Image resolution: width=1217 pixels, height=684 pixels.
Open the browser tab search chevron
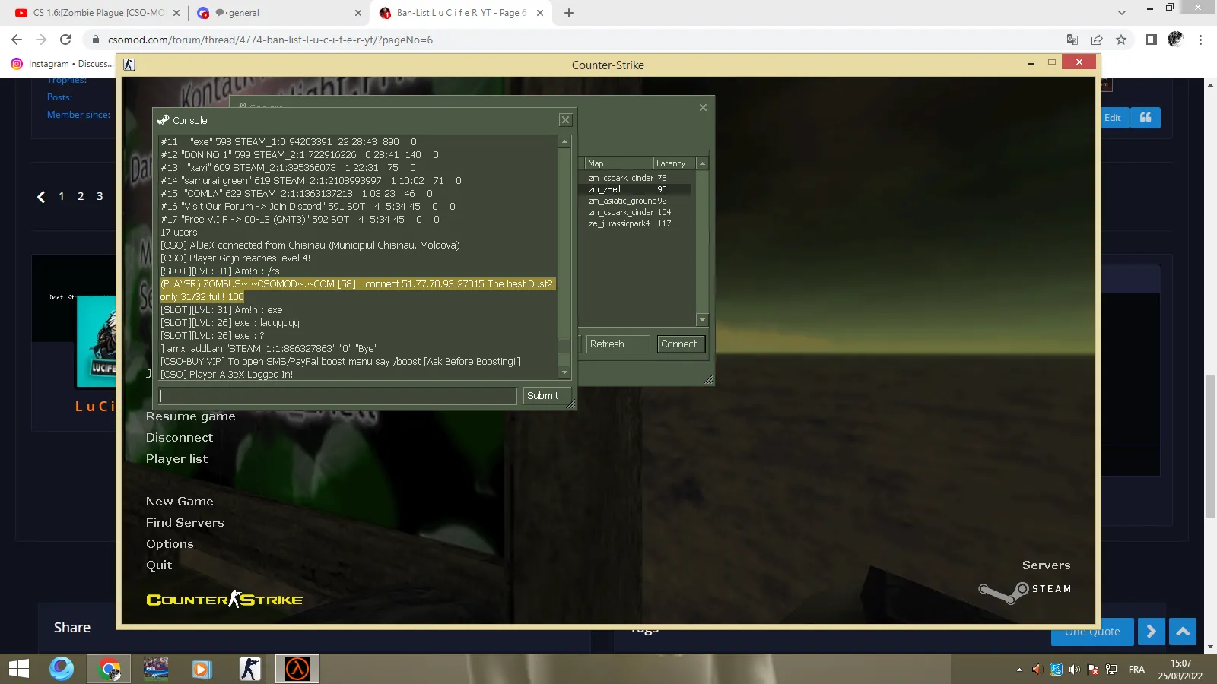click(x=1122, y=13)
